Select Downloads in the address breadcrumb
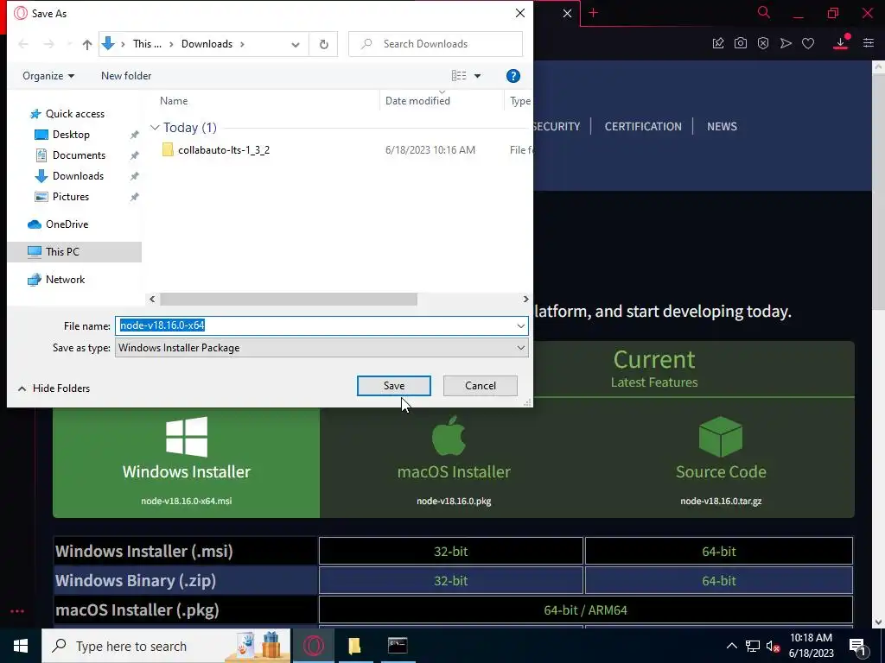 click(x=207, y=44)
